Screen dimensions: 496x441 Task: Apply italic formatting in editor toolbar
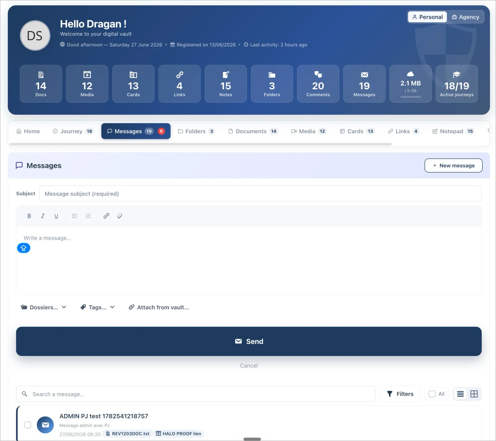point(43,216)
